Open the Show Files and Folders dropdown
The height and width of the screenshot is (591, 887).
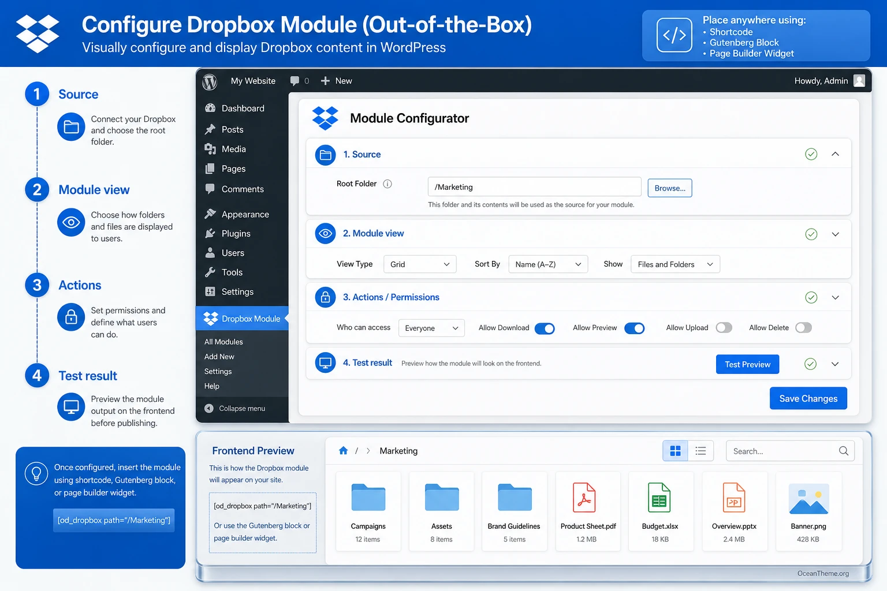[675, 264]
